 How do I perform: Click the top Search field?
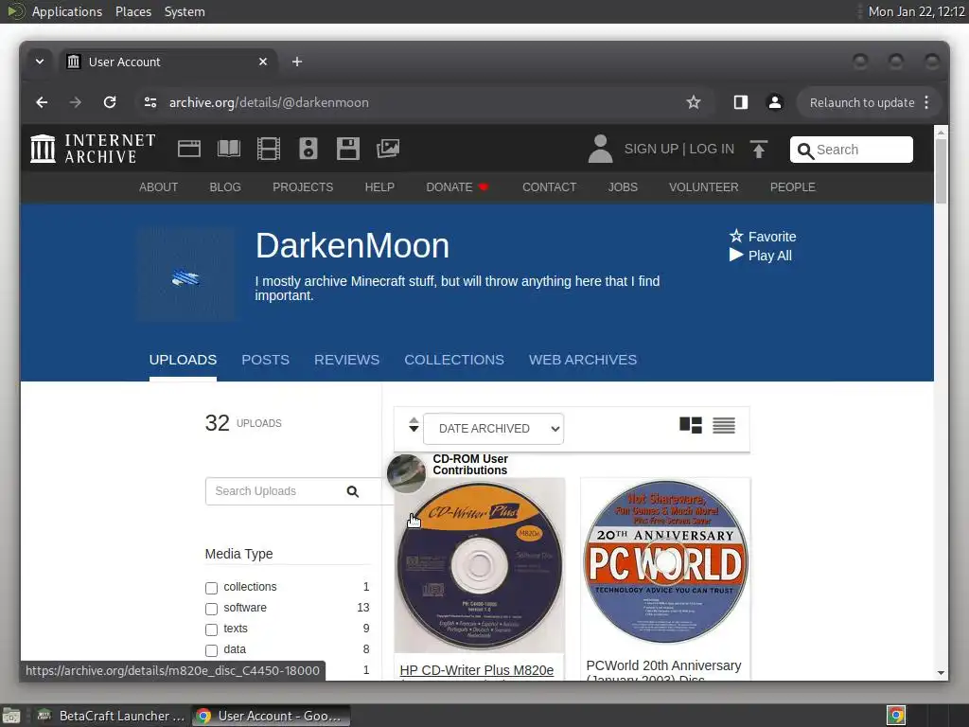(852, 150)
